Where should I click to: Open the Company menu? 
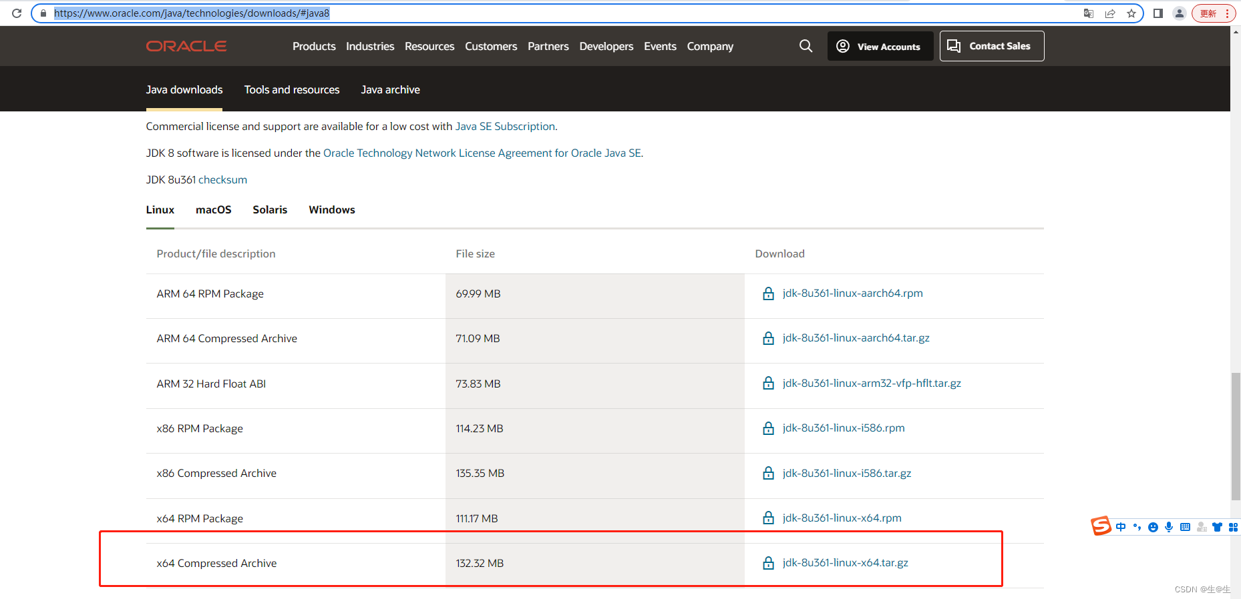(710, 46)
